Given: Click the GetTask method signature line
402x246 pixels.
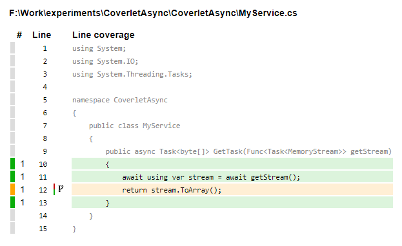Looking at the screenshot, I should click(248, 151).
